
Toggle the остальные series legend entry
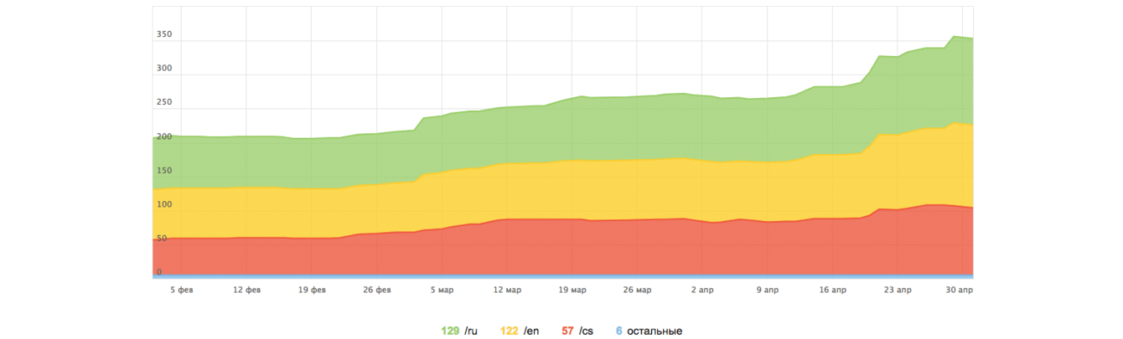(x=649, y=331)
